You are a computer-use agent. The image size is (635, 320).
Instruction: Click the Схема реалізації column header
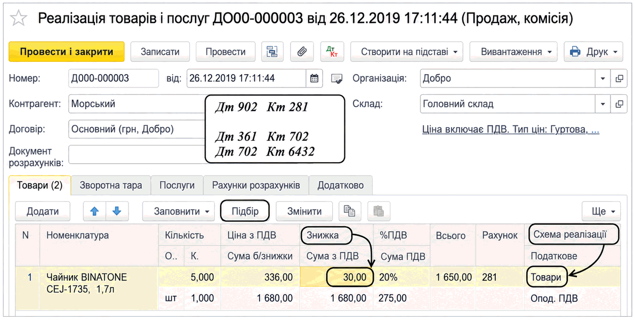[572, 235]
